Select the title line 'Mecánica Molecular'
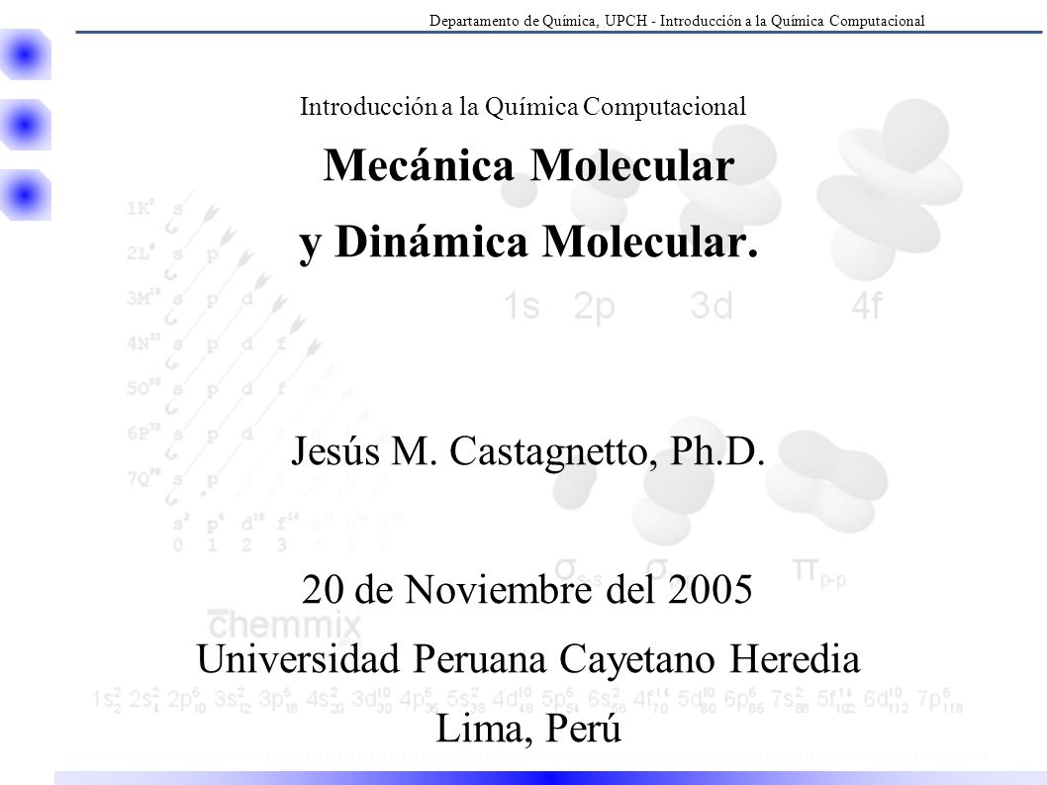Image resolution: width=1047 pixels, height=785 pixels. coord(528,165)
